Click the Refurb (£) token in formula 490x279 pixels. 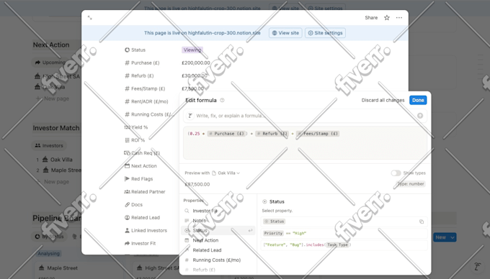point(272,134)
